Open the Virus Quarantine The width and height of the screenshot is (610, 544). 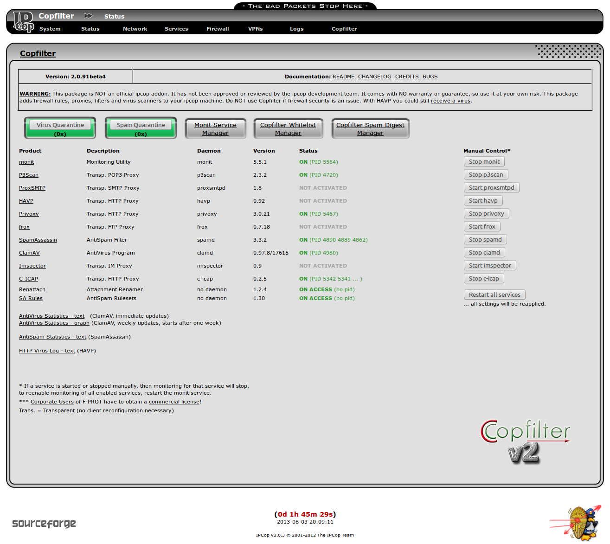point(60,128)
